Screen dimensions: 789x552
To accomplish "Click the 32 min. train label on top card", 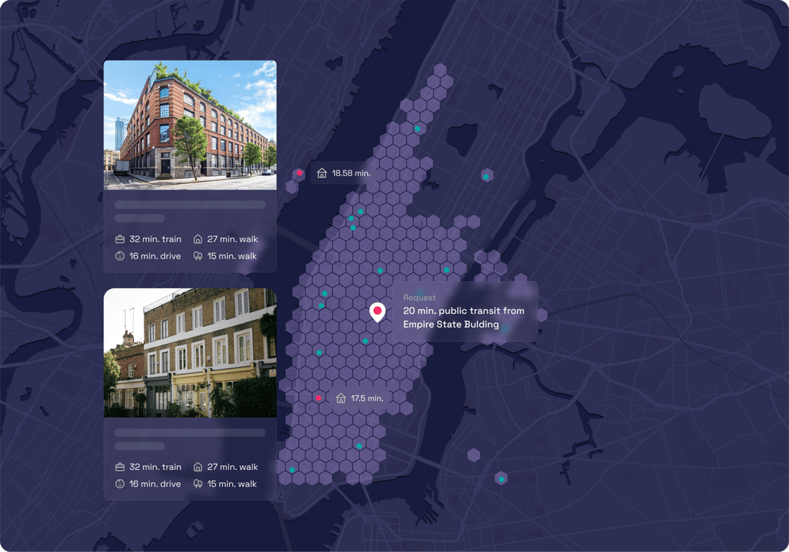I will click(x=154, y=239).
